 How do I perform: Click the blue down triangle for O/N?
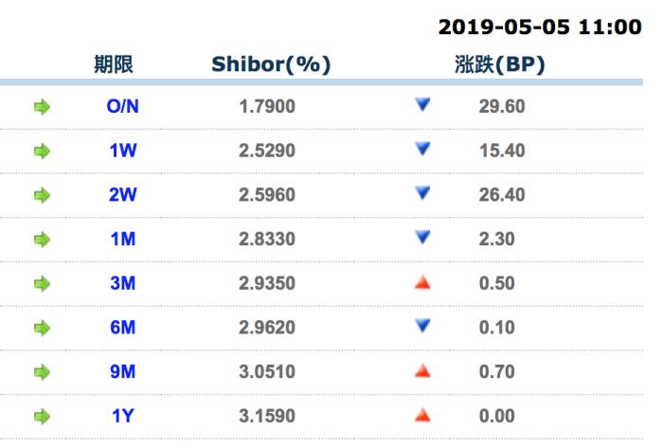pyautogui.click(x=423, y=105)
